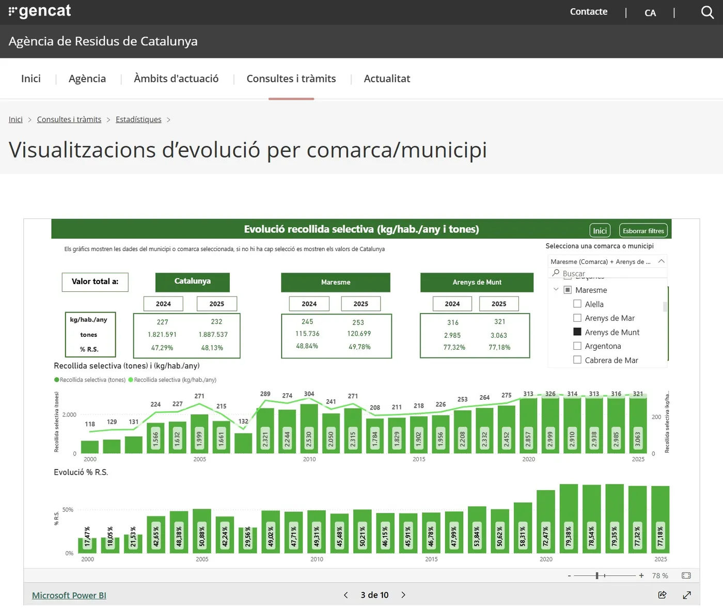
Task: Open the Agència menu item
Action: (87, 79)
